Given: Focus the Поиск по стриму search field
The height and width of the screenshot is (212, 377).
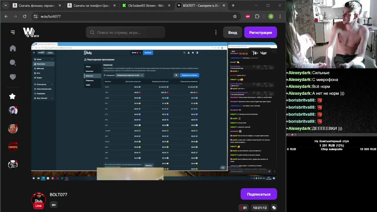Looking at the screenshot, I should point(125,32).
